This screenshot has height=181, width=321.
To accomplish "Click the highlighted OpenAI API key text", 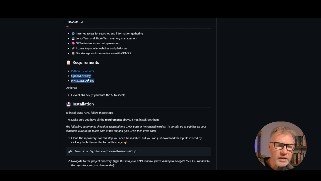I will 81,76.
